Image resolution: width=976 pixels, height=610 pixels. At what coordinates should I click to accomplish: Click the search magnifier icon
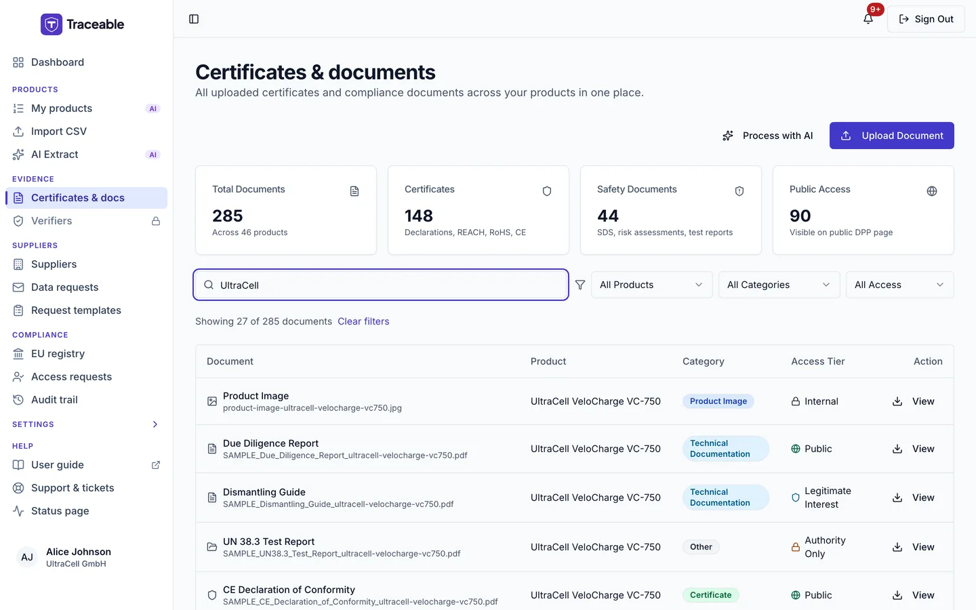coord(209,285)
